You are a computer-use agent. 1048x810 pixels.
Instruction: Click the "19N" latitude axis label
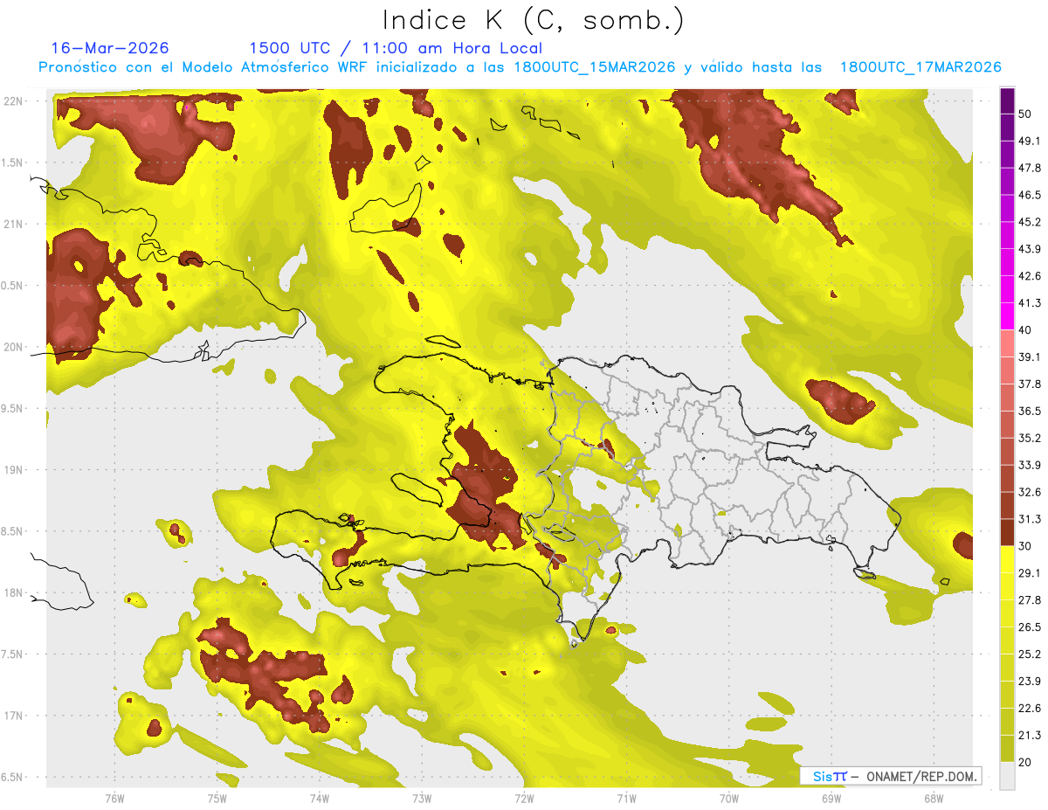pyautogui.click(x=15, y=470)
